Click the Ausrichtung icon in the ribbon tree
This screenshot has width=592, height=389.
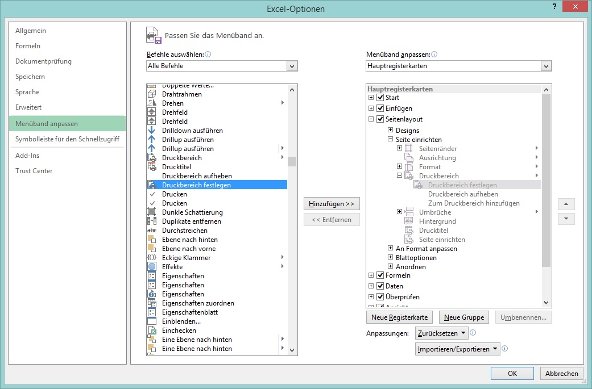point(409,157)
